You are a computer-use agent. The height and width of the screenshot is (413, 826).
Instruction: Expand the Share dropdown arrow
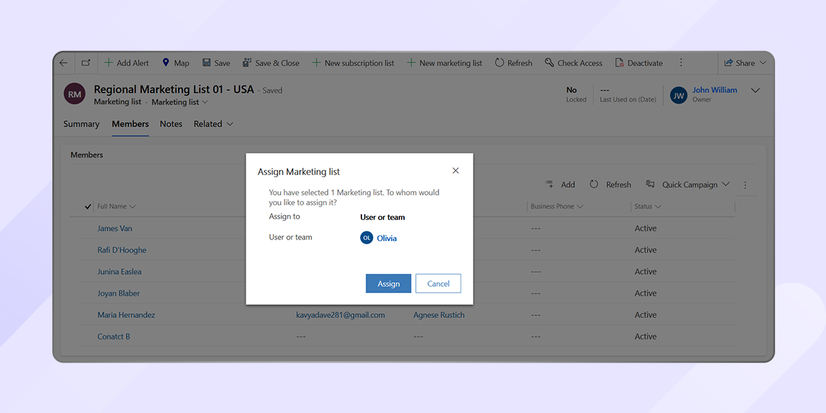(x=763, y=63)
